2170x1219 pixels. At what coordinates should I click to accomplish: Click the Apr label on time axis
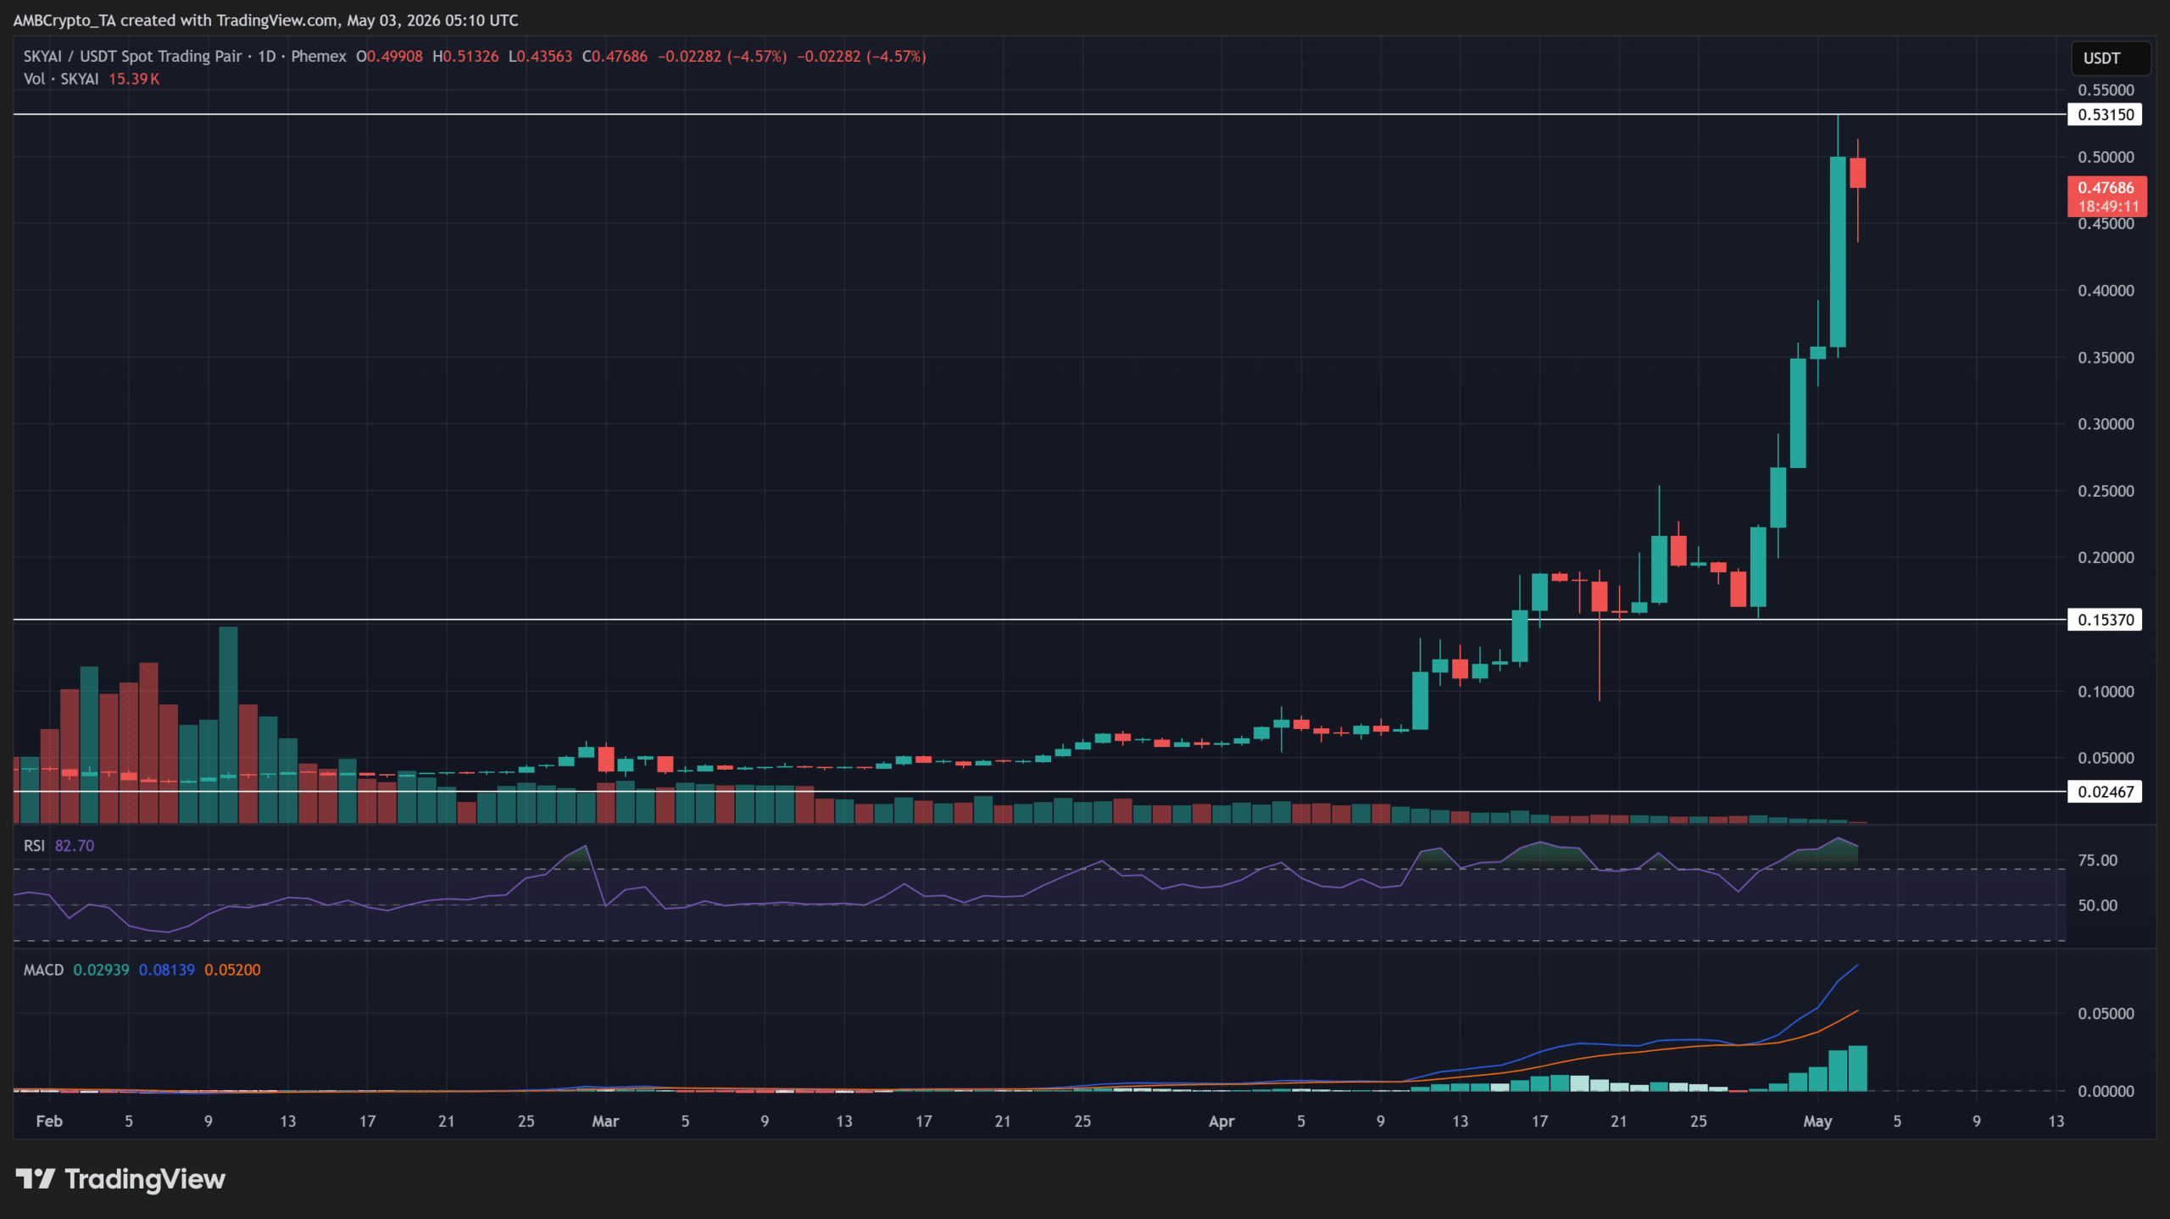[1221, 1121]
